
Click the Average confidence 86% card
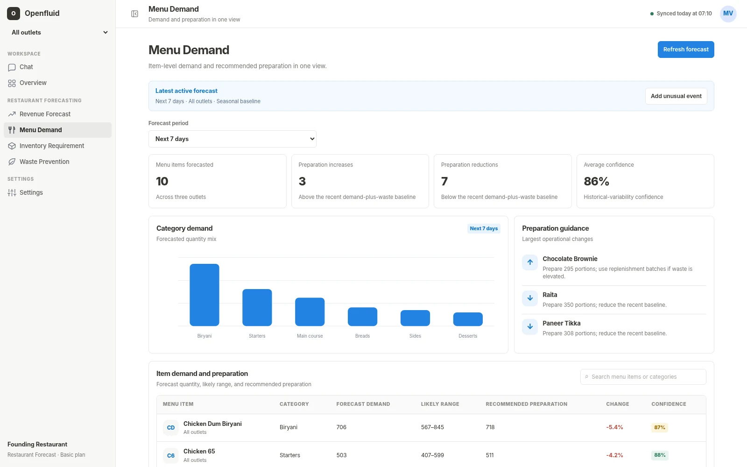pos(645,181)
